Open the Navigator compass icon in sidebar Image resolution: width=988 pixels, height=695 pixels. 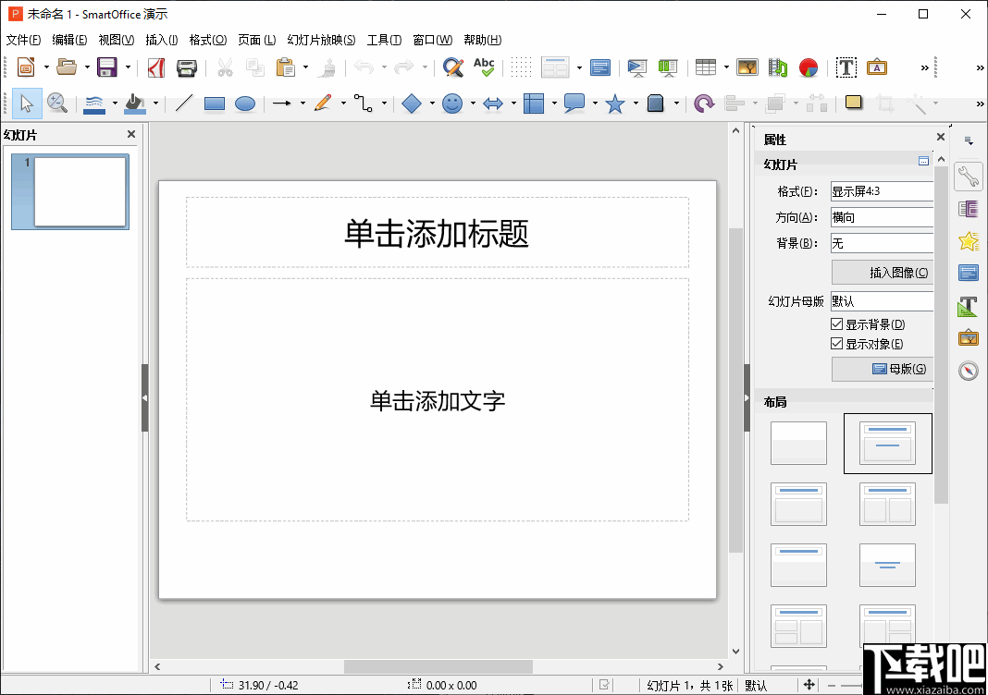968,370
